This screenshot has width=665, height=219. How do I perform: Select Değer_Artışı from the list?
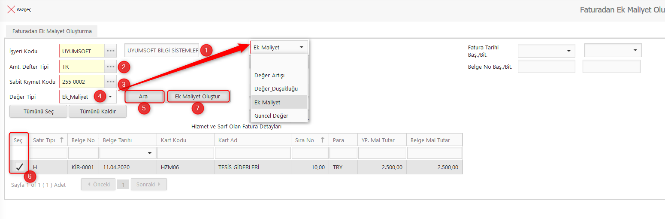click(x=269, y=75)
